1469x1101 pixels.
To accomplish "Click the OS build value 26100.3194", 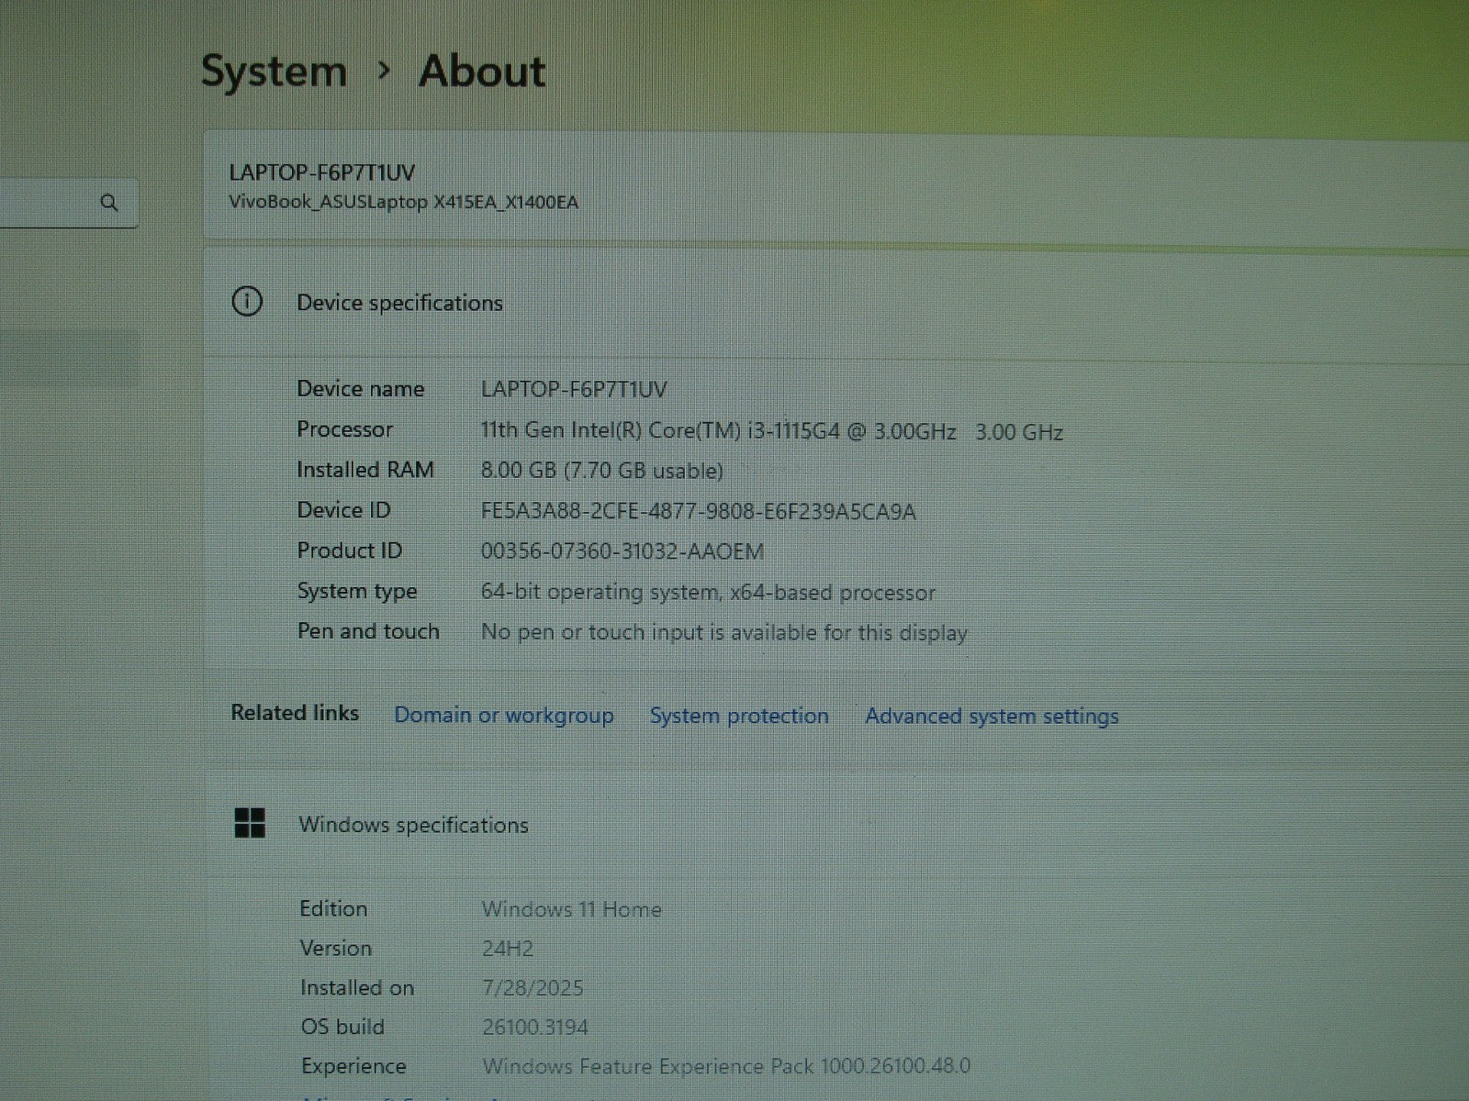I will point(534,1027).
